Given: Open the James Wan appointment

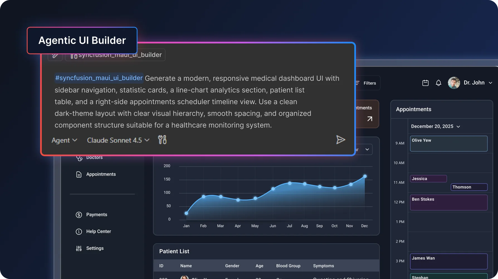Looking at the screenshot, I should pyautogui.click(x=449, y=261).
